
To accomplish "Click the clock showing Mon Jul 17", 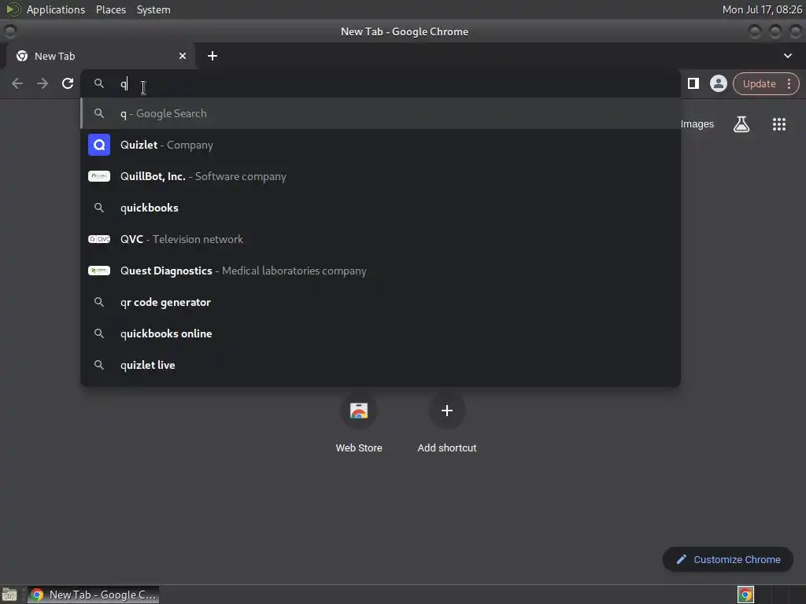I will [x=762, y=9].
